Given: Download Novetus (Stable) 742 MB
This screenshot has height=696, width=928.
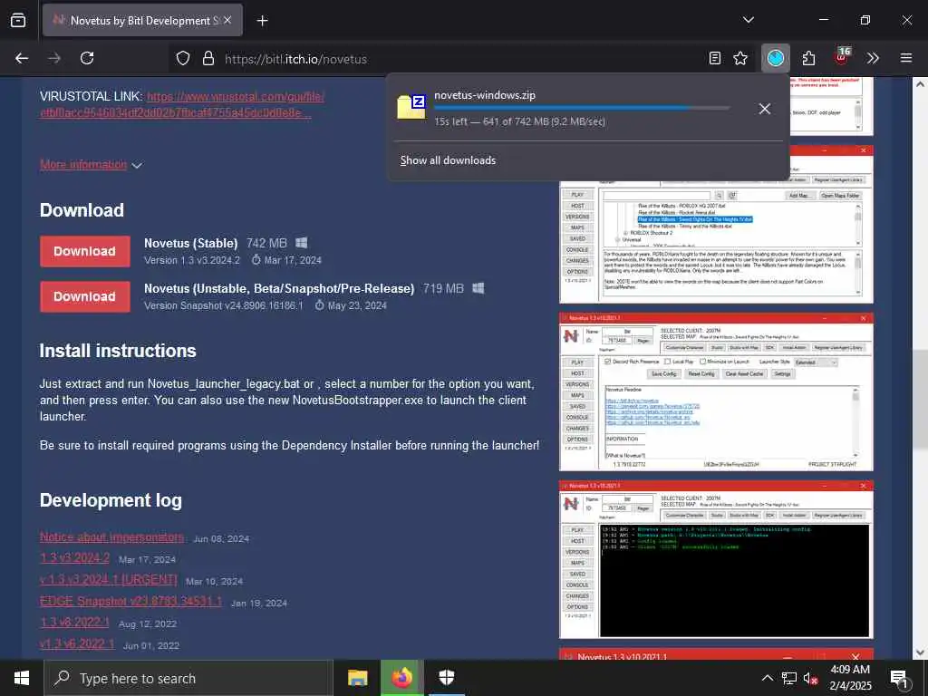Looking at the screenshot, I should 85,251.
